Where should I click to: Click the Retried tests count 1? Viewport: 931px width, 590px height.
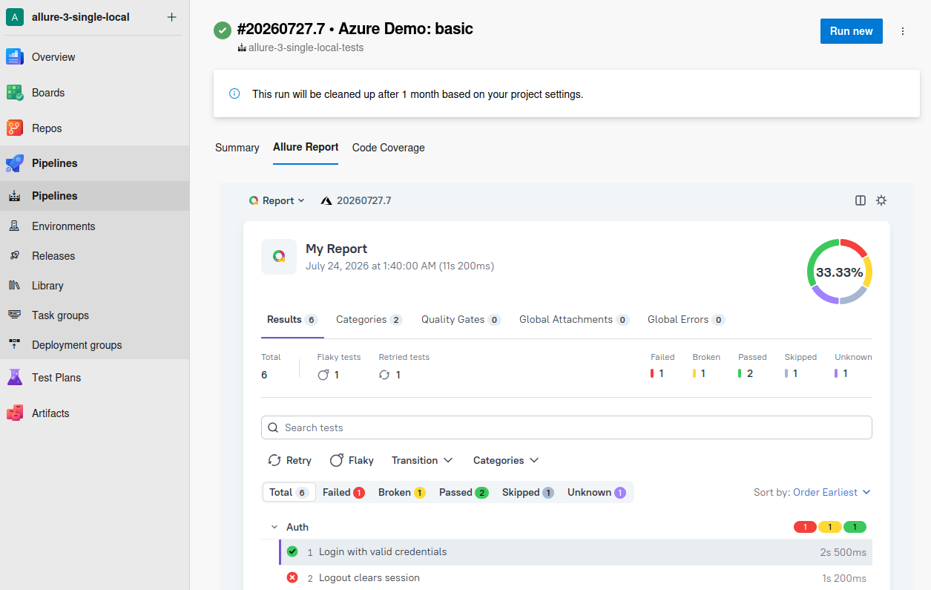coord(390,375)
